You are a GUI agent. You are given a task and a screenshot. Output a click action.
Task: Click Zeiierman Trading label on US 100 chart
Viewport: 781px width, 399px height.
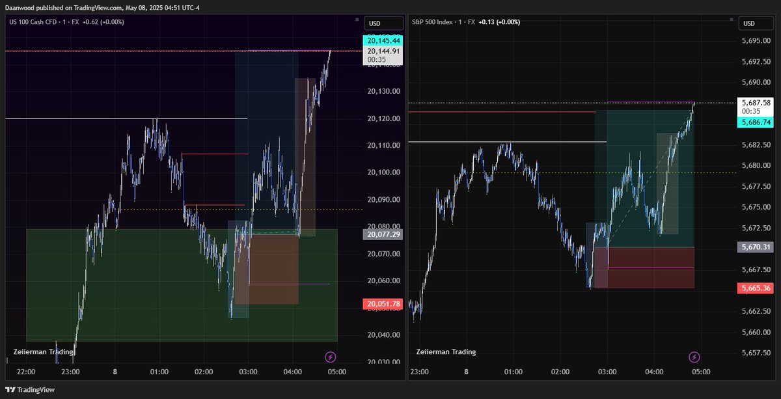point(44,351)
